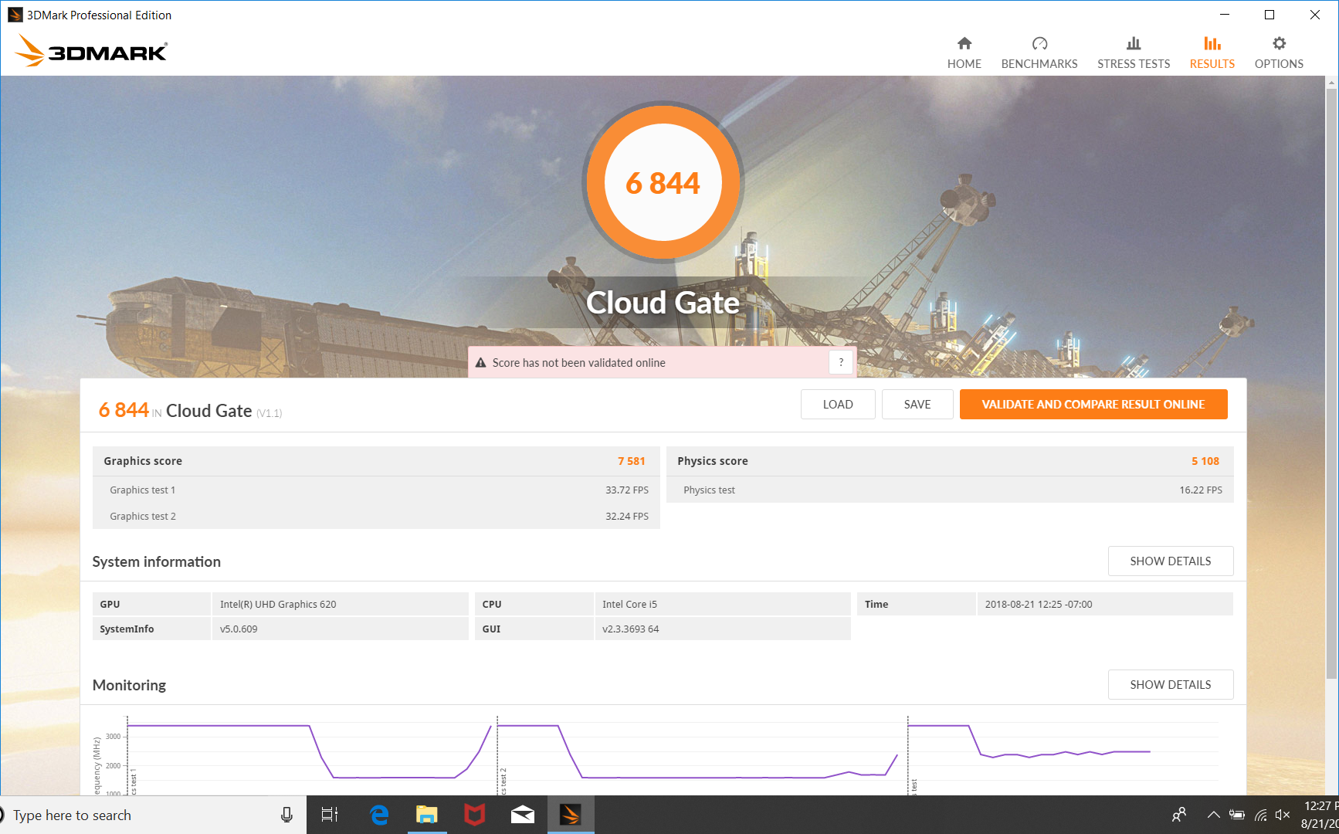Click the Cloud Gate banner title
Image resolution: width=1339 pixels, height=834 pixels.
[663, 303]
